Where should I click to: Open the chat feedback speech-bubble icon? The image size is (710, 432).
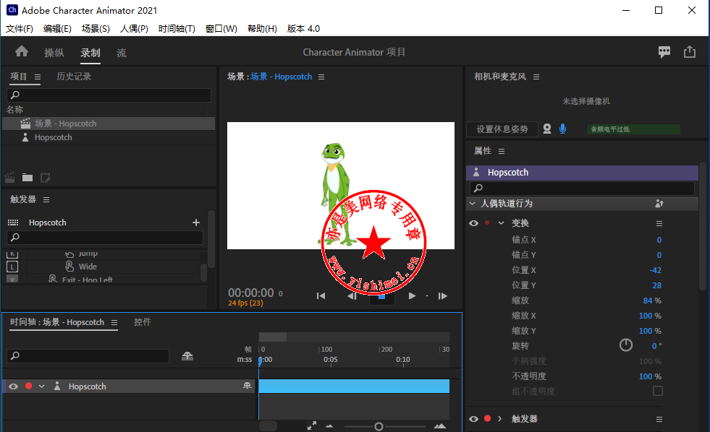coord(664,52)
